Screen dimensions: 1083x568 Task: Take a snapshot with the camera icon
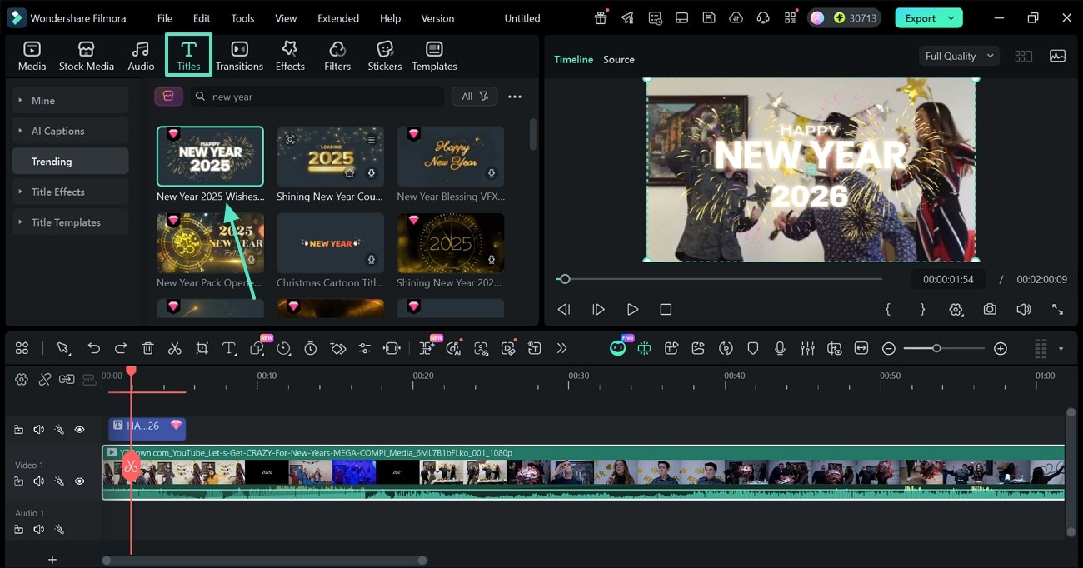tap(990, 309)
